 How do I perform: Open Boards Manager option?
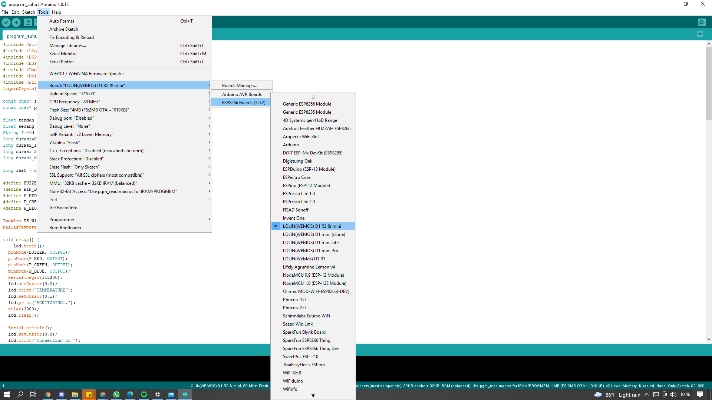click(239, 85)
